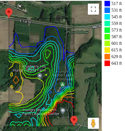Image resolution: width=125 pixels, height=131 pixels.
Task: Click the 601 ft yellow-green swatch
Action: [x=107, y=43]
